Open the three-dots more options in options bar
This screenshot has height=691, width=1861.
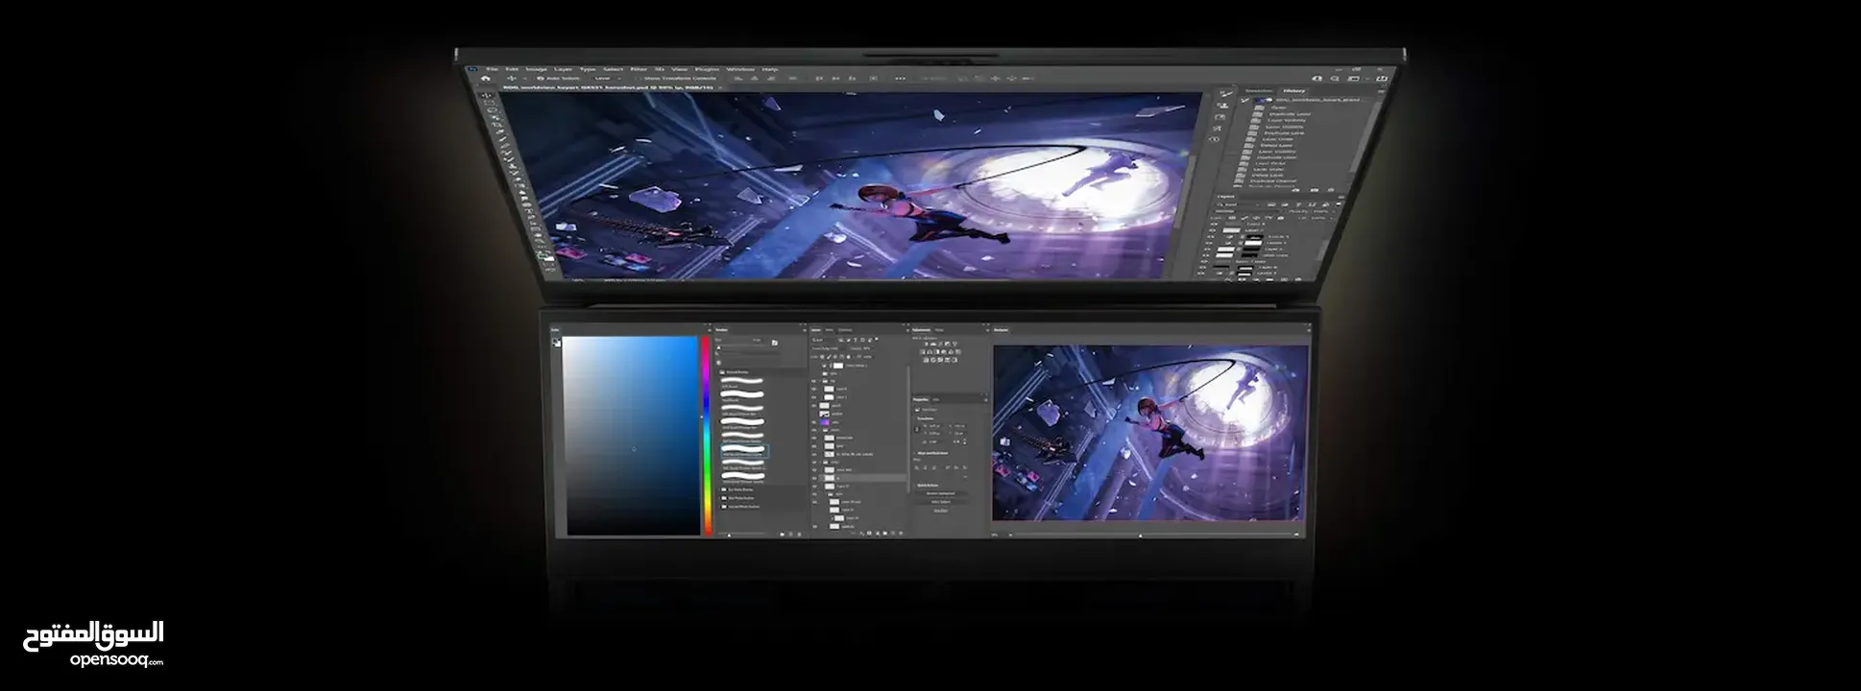900,78
